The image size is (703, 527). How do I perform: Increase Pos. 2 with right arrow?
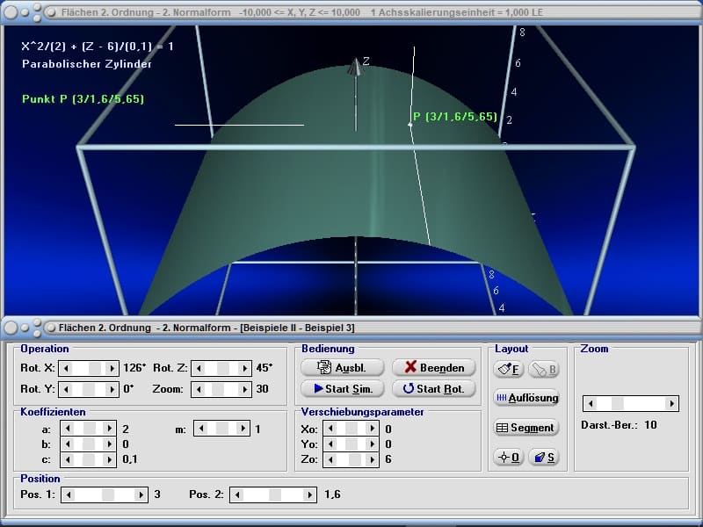(310, 495)
